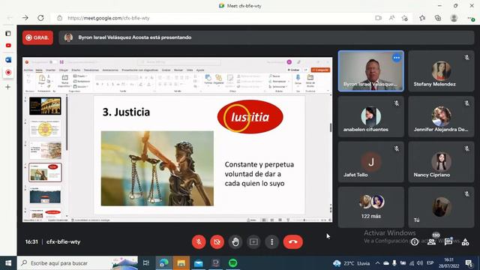
Task: Switch to Outlook vertical tab
Action: click(8, 60)
